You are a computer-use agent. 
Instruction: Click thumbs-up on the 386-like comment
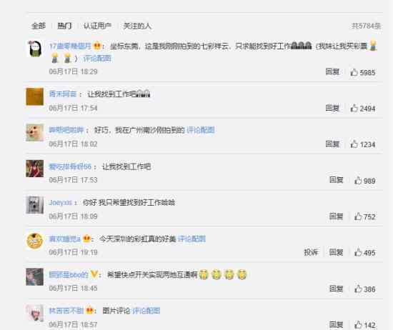click(365, 289)
